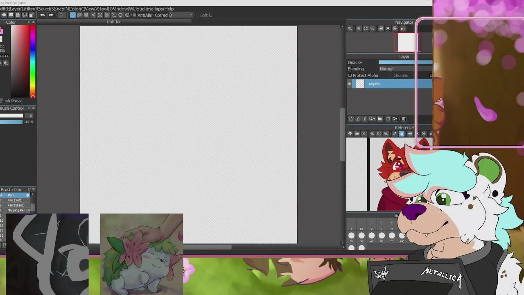Toggle Layer1 visibility dot
The height and width of the screenshot is (295, 524).
pos(349,84)
